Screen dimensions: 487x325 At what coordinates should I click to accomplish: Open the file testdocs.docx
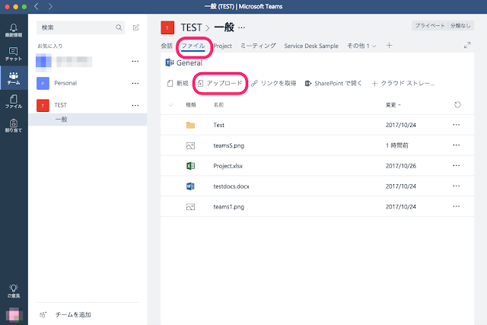pyautogui.click(x=231, y=186)
